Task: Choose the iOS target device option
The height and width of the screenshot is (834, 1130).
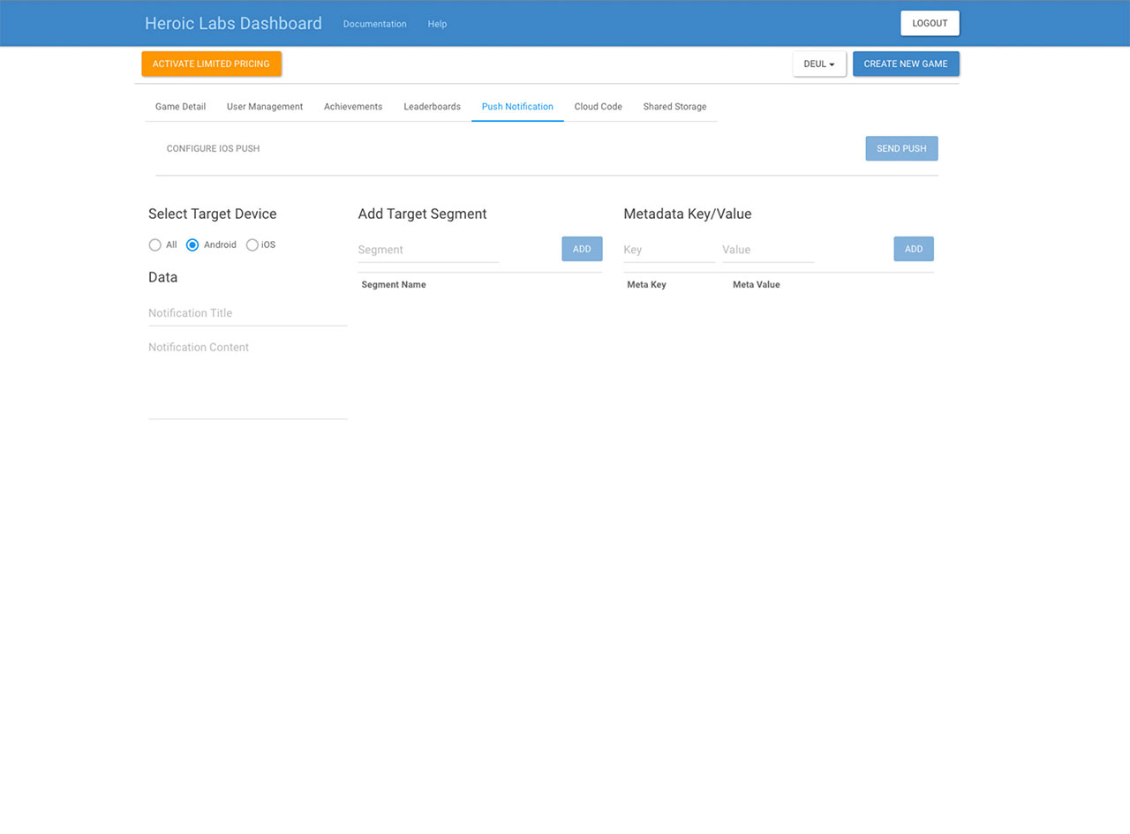Action: [252, 245]
